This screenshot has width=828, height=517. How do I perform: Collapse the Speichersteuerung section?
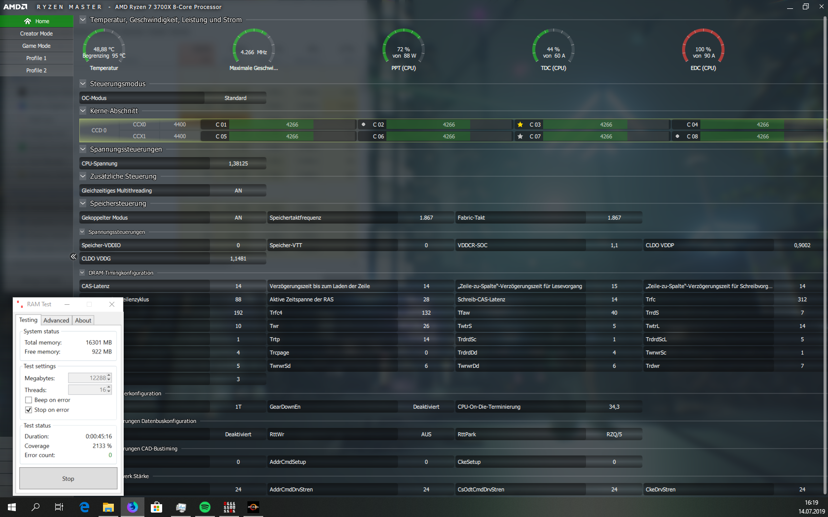(x=83, y=203)
